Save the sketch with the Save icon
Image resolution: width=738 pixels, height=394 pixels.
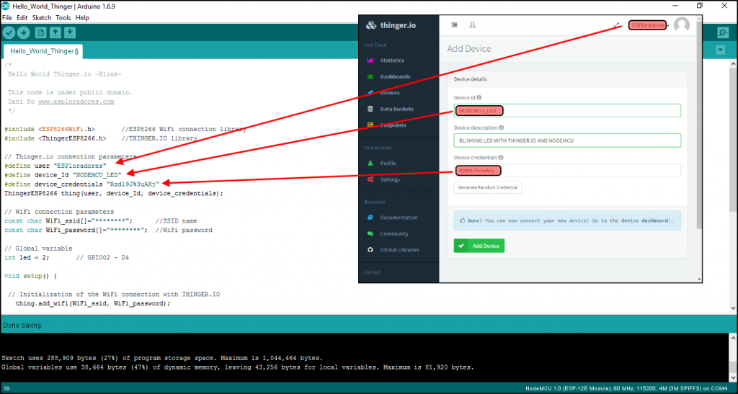[x=70, y=32]
